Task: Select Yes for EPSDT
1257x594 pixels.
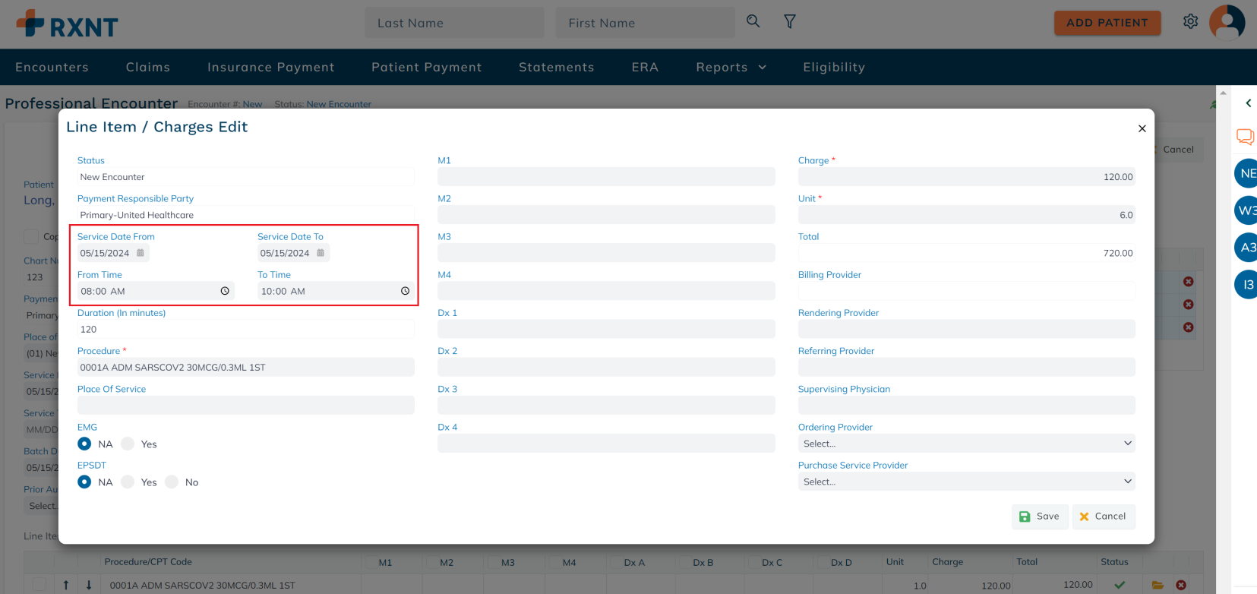Action: point(128,482)
